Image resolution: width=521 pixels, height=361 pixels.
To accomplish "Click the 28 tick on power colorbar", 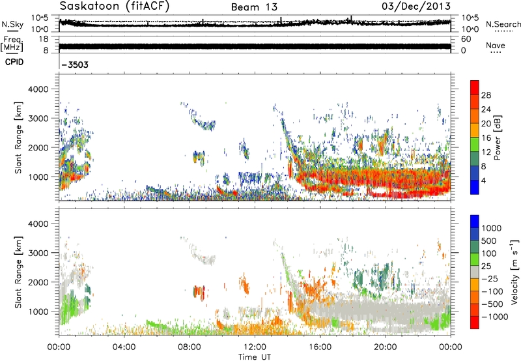I will point(486,95).
